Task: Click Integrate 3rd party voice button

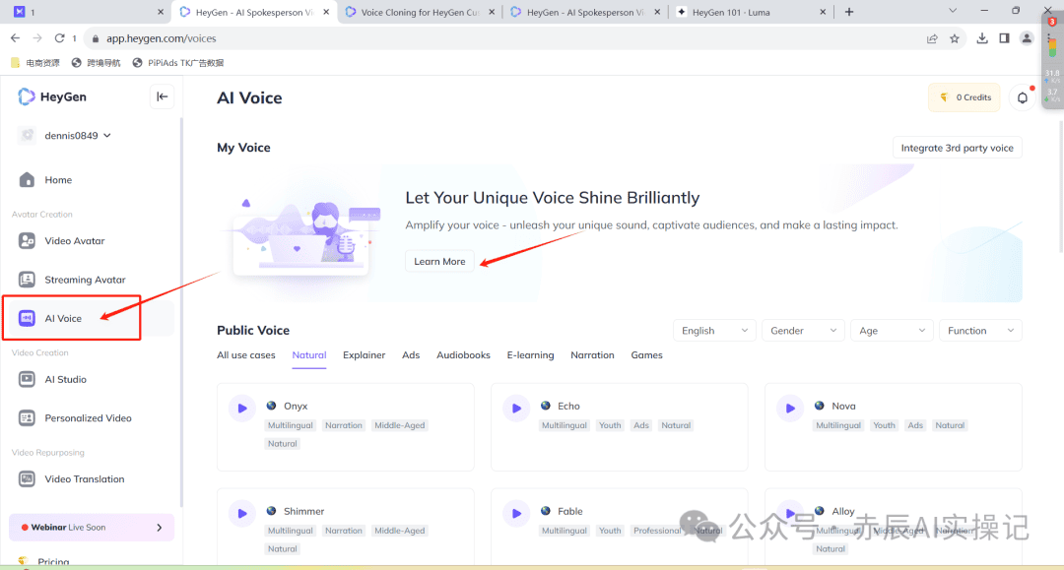Action: [956, 148]
